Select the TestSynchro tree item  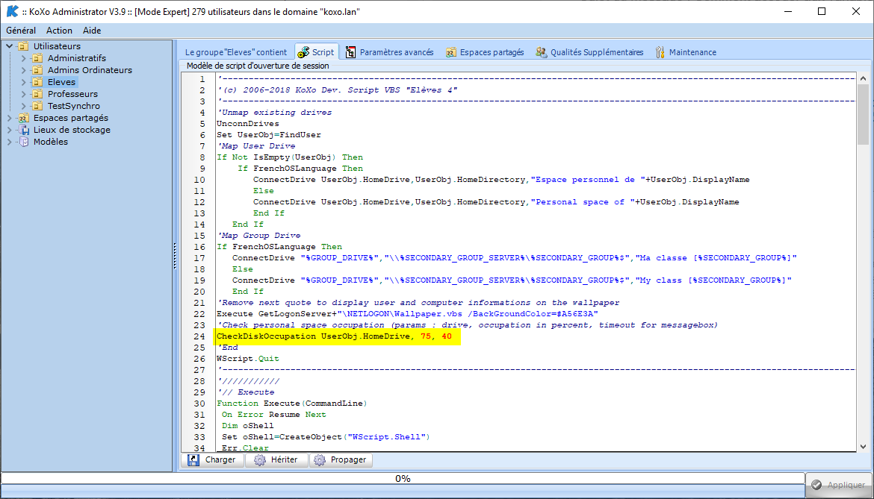73,106
